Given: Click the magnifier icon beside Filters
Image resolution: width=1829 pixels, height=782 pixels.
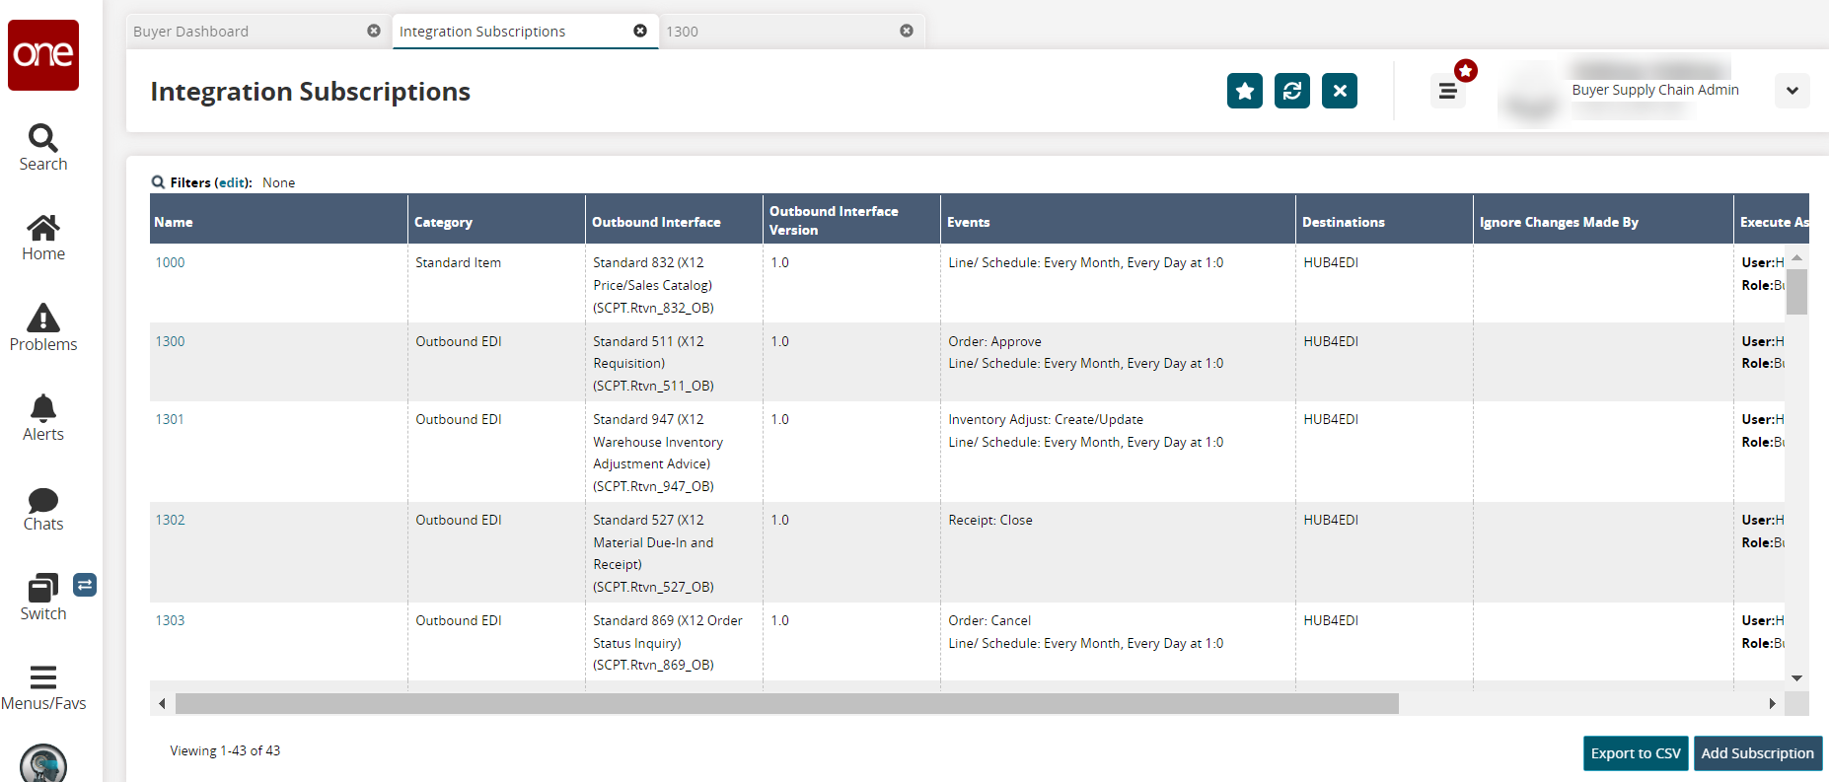Looking at the screenshot, I should pyautogui.click(x=158, y=182).
